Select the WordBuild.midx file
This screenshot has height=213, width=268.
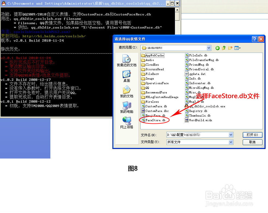[199, 120]
